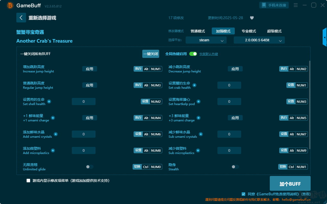Toggle Unlimited glide switch
Viewport: 327px width, 204px height.
point(90,167)
